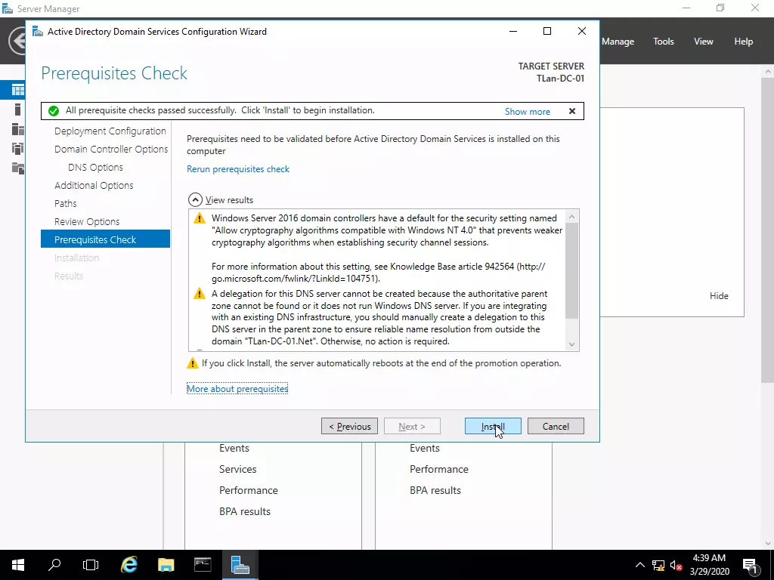This screenshot has width=774, height=580.
Task: Open More about prerequisites link
Action: (x=237, y=389)
